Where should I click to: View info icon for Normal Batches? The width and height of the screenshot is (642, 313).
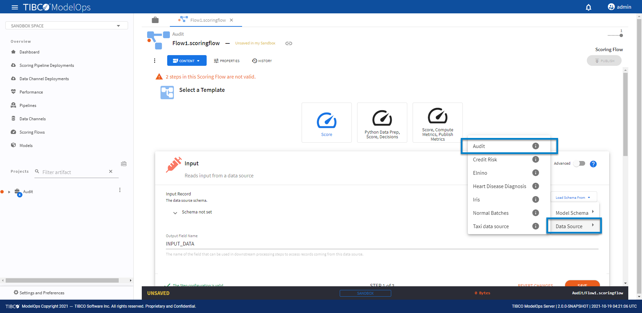[x=536, y=213]
